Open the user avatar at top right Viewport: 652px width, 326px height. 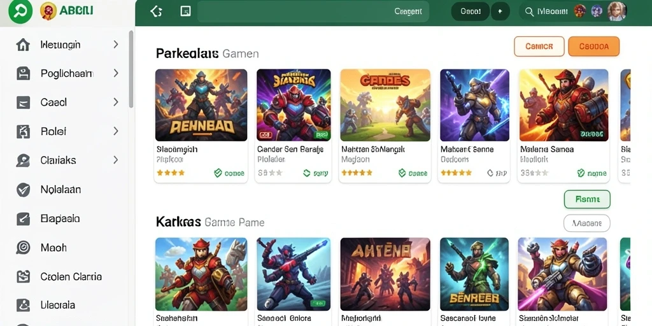tap(616, 11)
